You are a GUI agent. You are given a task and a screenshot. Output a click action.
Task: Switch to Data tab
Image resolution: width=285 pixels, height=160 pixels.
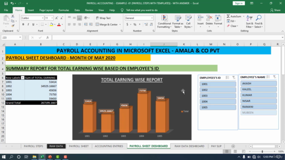[x=77, y=10]
